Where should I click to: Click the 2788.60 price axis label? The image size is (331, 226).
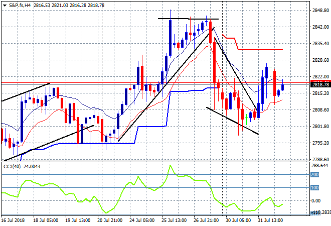point(320,159)
